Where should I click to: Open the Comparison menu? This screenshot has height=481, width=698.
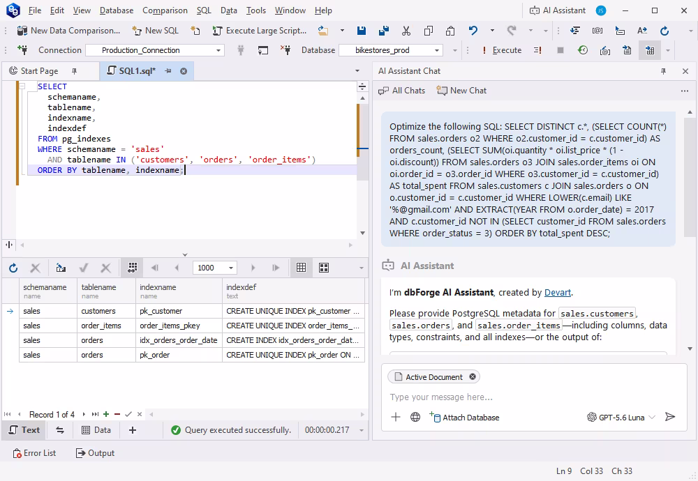pos(165,10)
